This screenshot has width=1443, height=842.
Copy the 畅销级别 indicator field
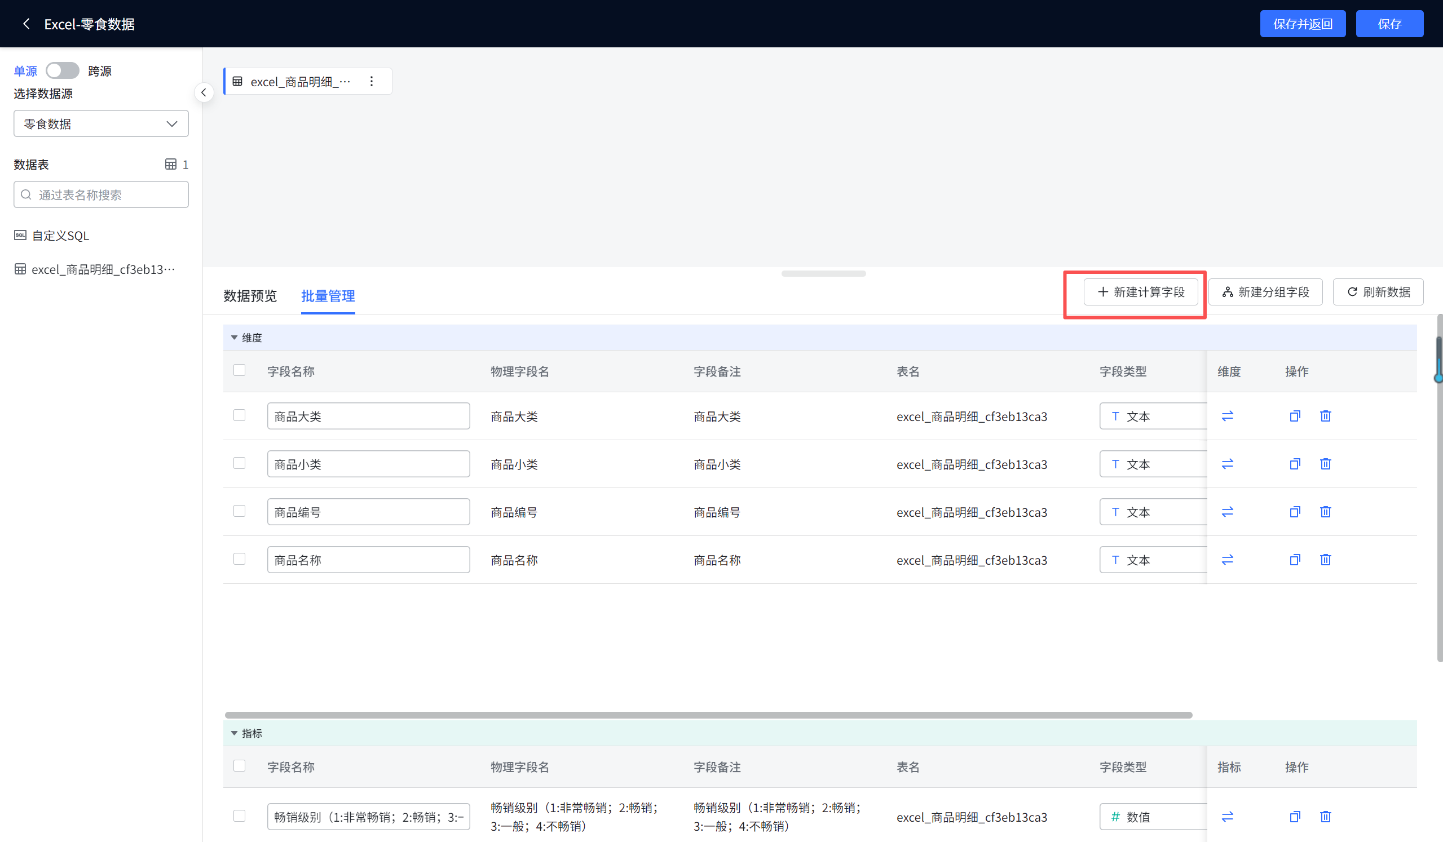1295,817
